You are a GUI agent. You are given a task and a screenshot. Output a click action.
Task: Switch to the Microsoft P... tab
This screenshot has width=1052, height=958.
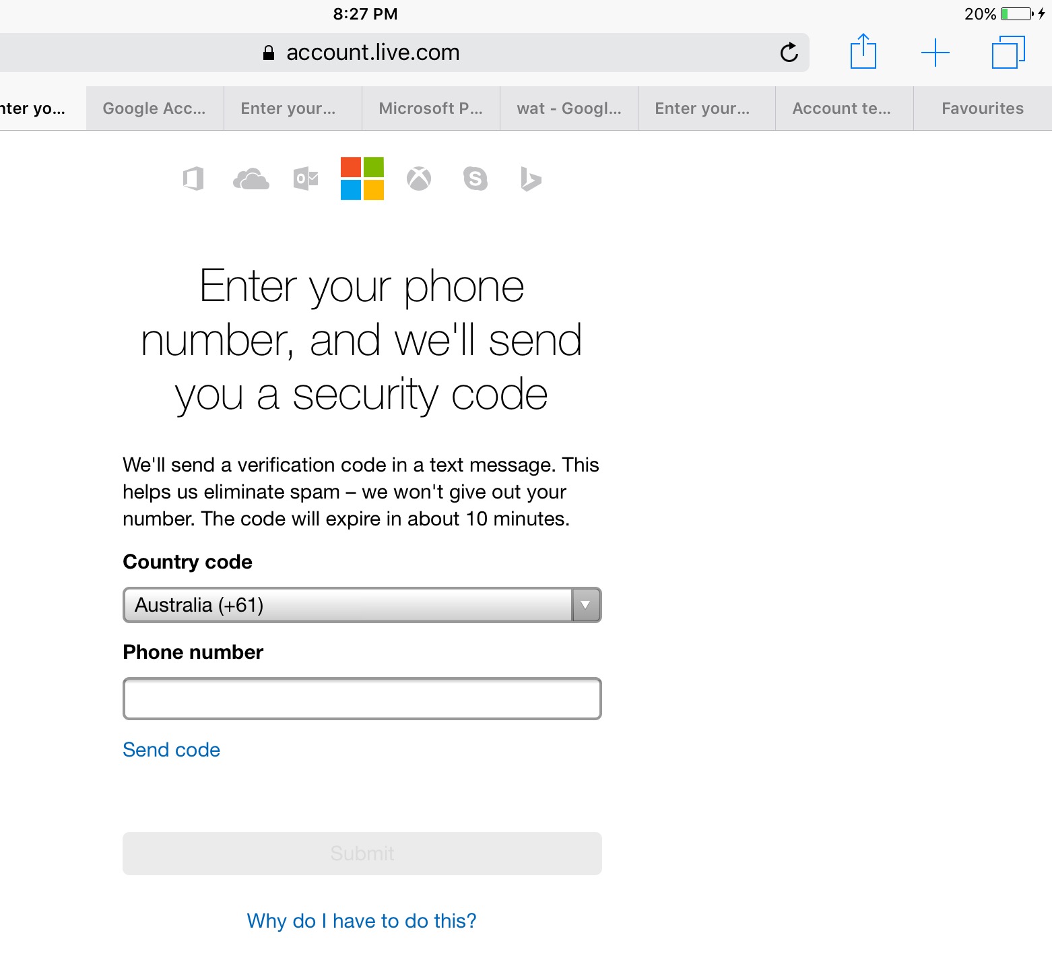(x=431, y=108)
